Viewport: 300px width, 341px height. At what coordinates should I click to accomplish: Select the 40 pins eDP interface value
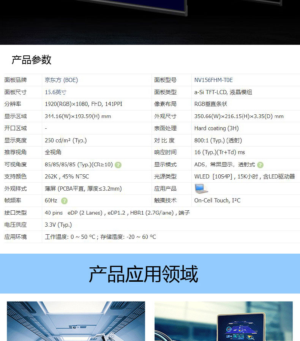pyautogui.click(x=117, y=213)
